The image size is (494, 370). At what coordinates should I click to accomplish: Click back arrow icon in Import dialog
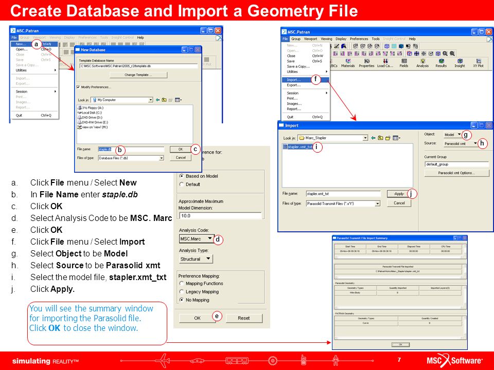pos(374,138)
